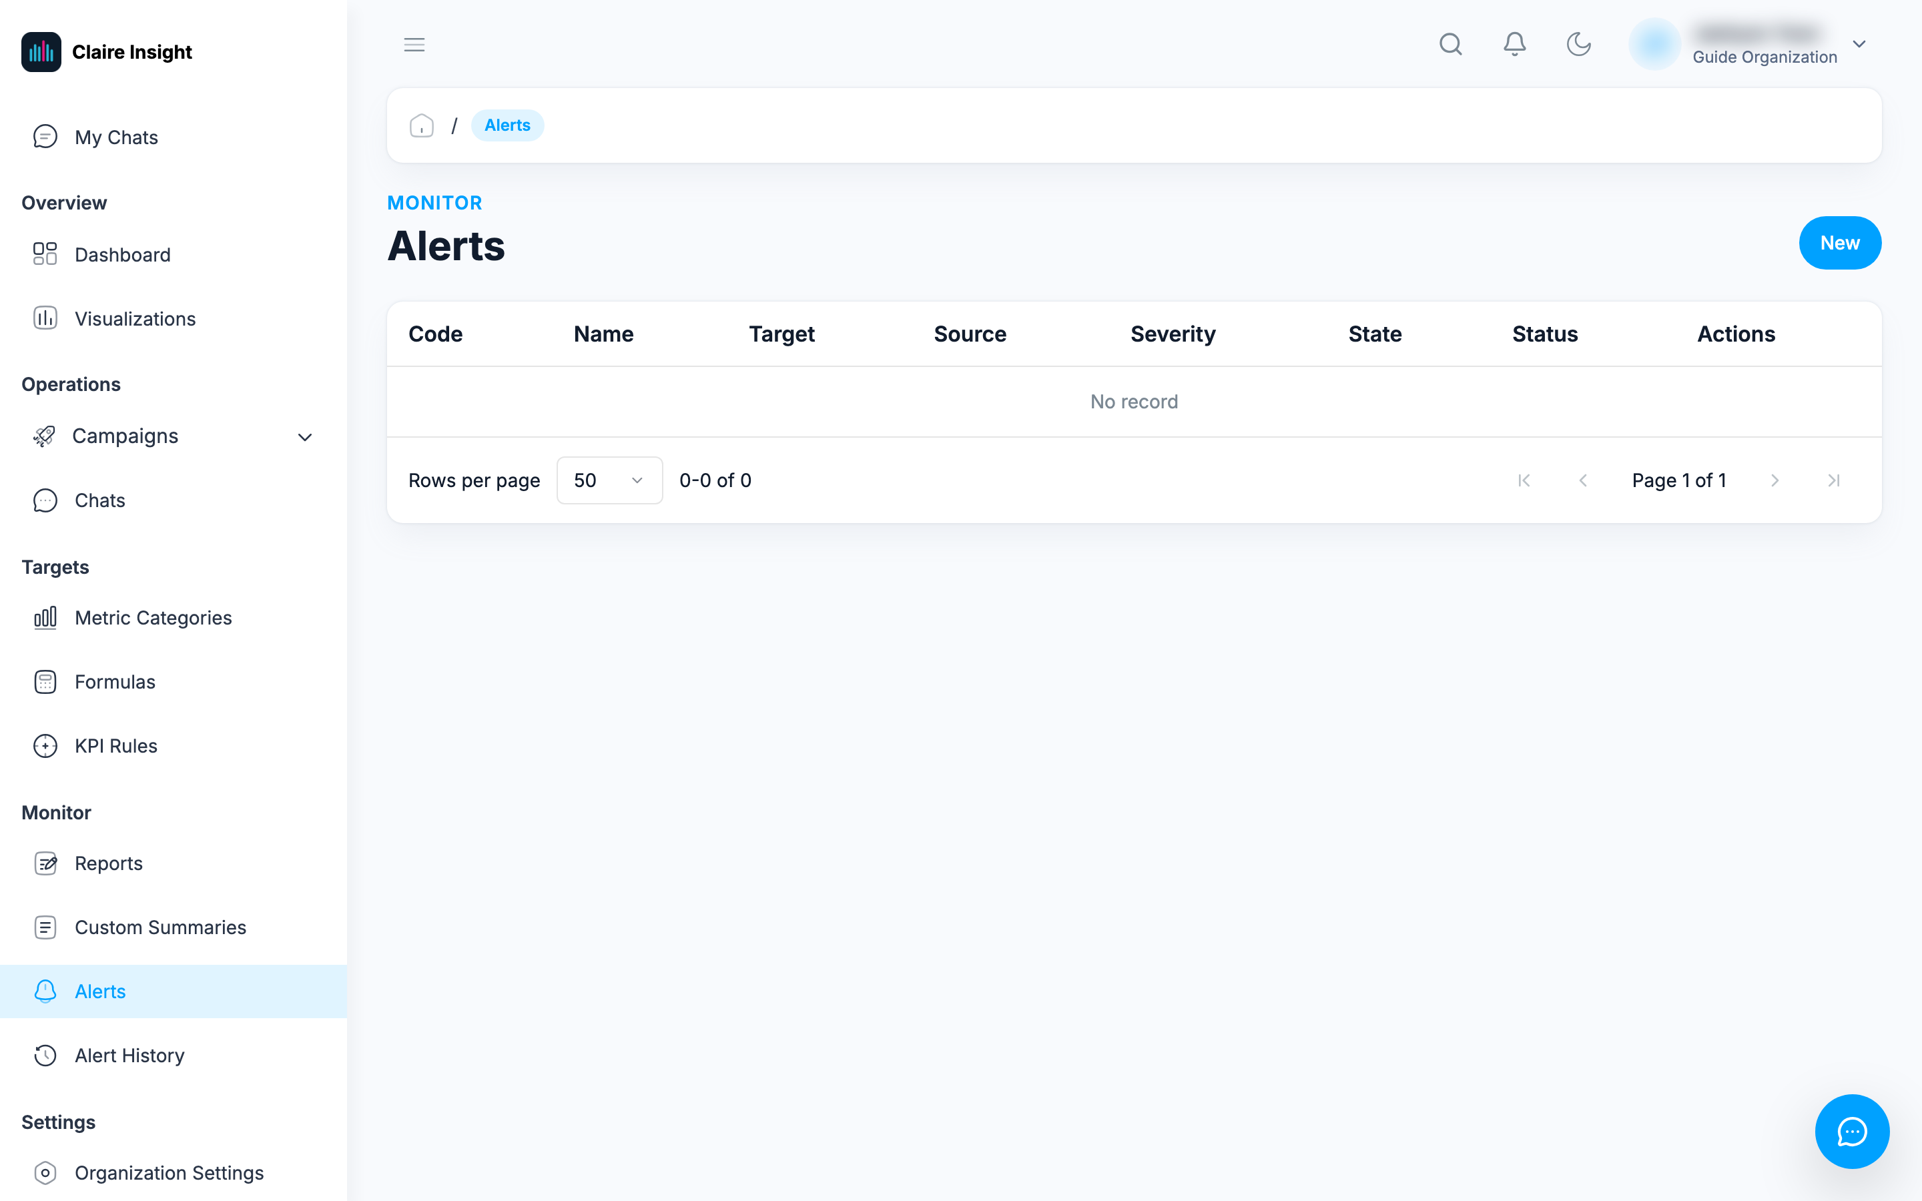Click the Code column header
Screen dimensions: 1922x1201
point(435,334)
